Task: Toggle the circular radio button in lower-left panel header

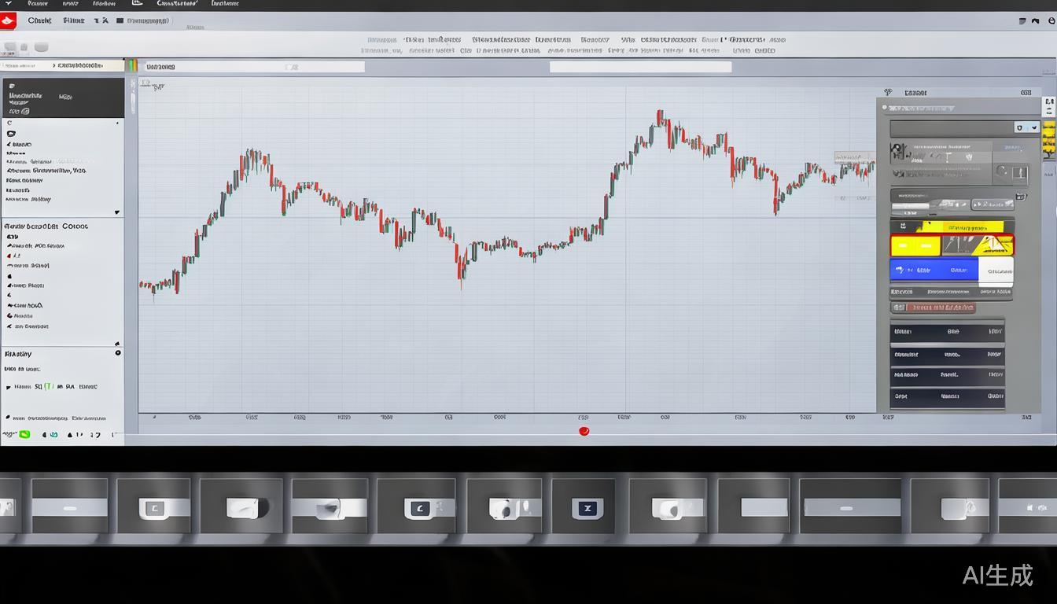Action: click(118, 353)
